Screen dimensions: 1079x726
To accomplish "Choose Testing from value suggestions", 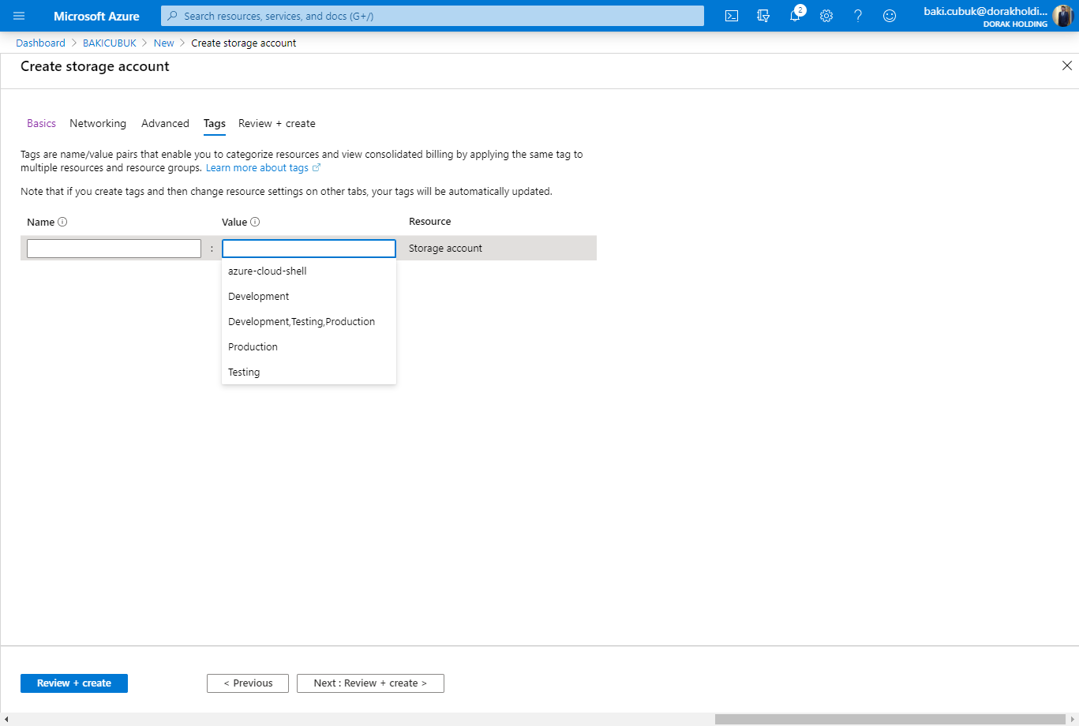I will 309,372.
